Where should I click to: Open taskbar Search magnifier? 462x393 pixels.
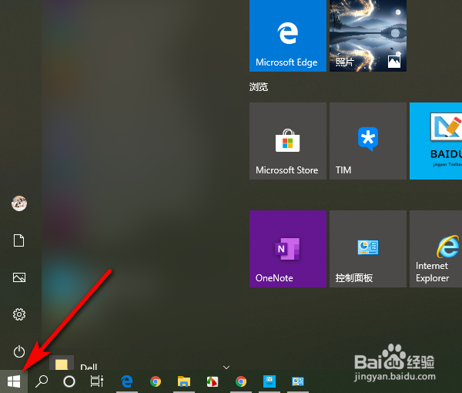(x=42, y=381)
